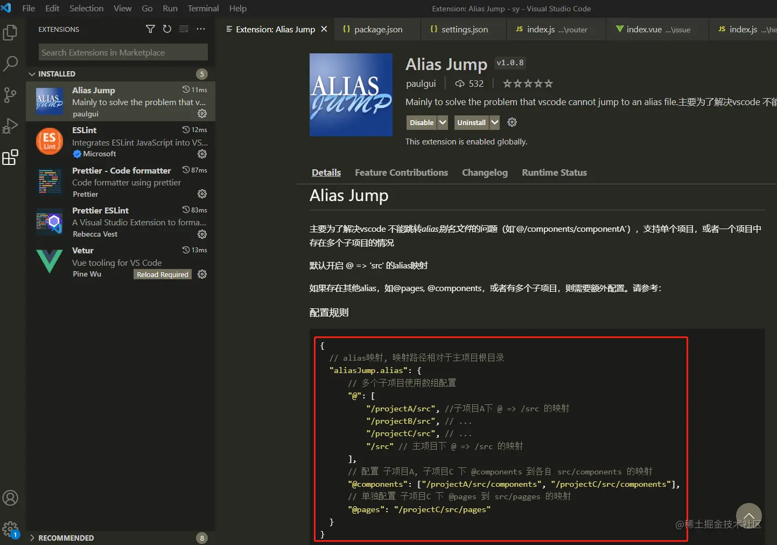This screenshot has width=777, height=545.
Task: Click the INSTALLED count badge 5
Action: pos(202,74)
